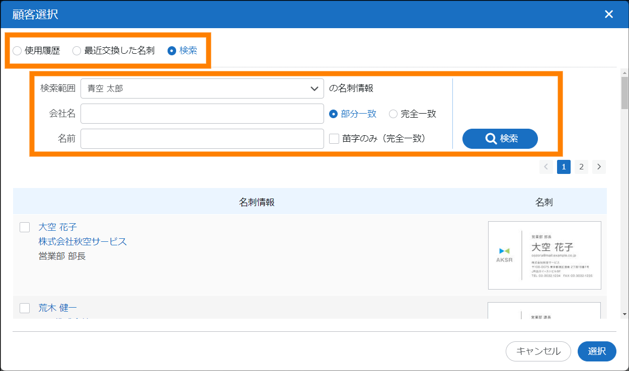This screenshot has height=371, width=629.
Task: Open 株式会社秋空サービス company link
Action: click(83, 242)
